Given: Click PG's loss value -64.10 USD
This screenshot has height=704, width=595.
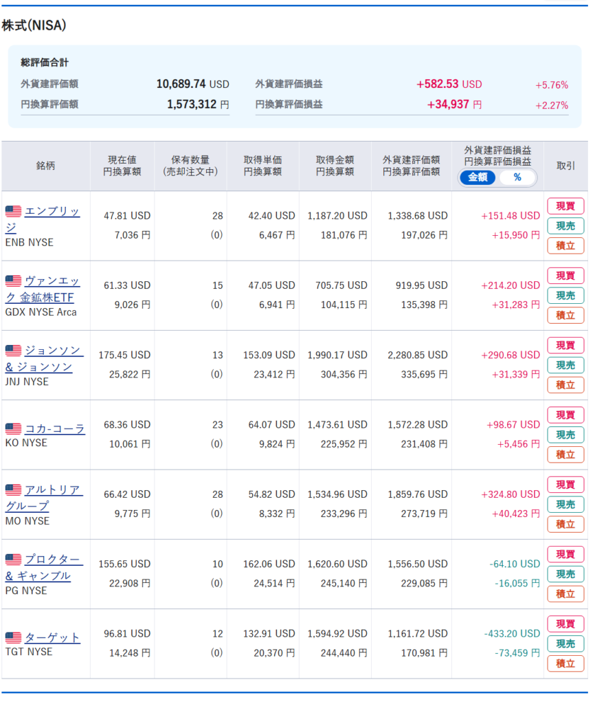Looking at the screenshot, I should [x=515, y=564].
